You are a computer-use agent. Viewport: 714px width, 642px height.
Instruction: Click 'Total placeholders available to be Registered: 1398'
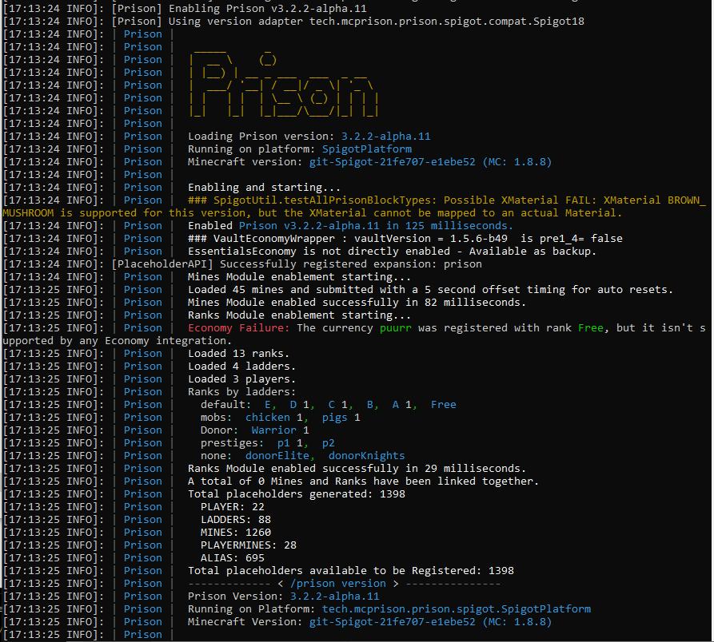tap(351, 570)
